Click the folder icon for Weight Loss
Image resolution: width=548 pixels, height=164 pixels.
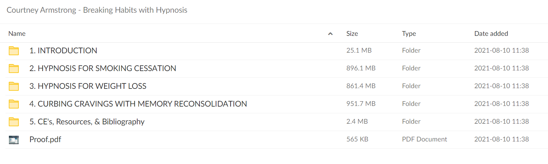click(x=14, y=86)
